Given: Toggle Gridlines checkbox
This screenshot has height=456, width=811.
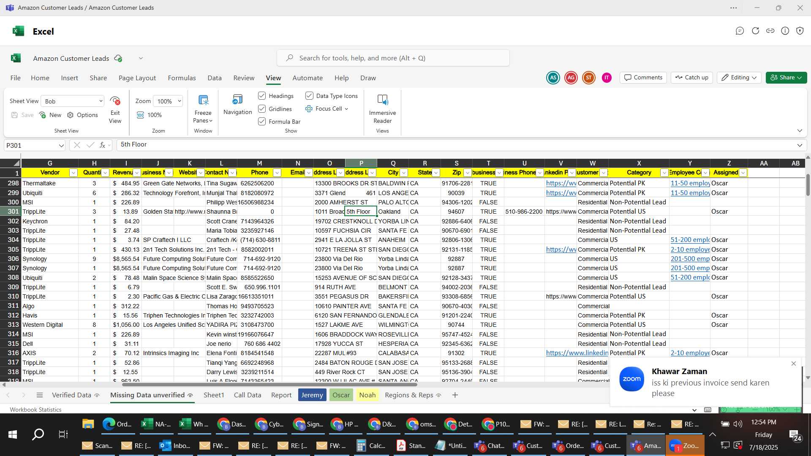Looking at the screenshot, I should point(262,109).
